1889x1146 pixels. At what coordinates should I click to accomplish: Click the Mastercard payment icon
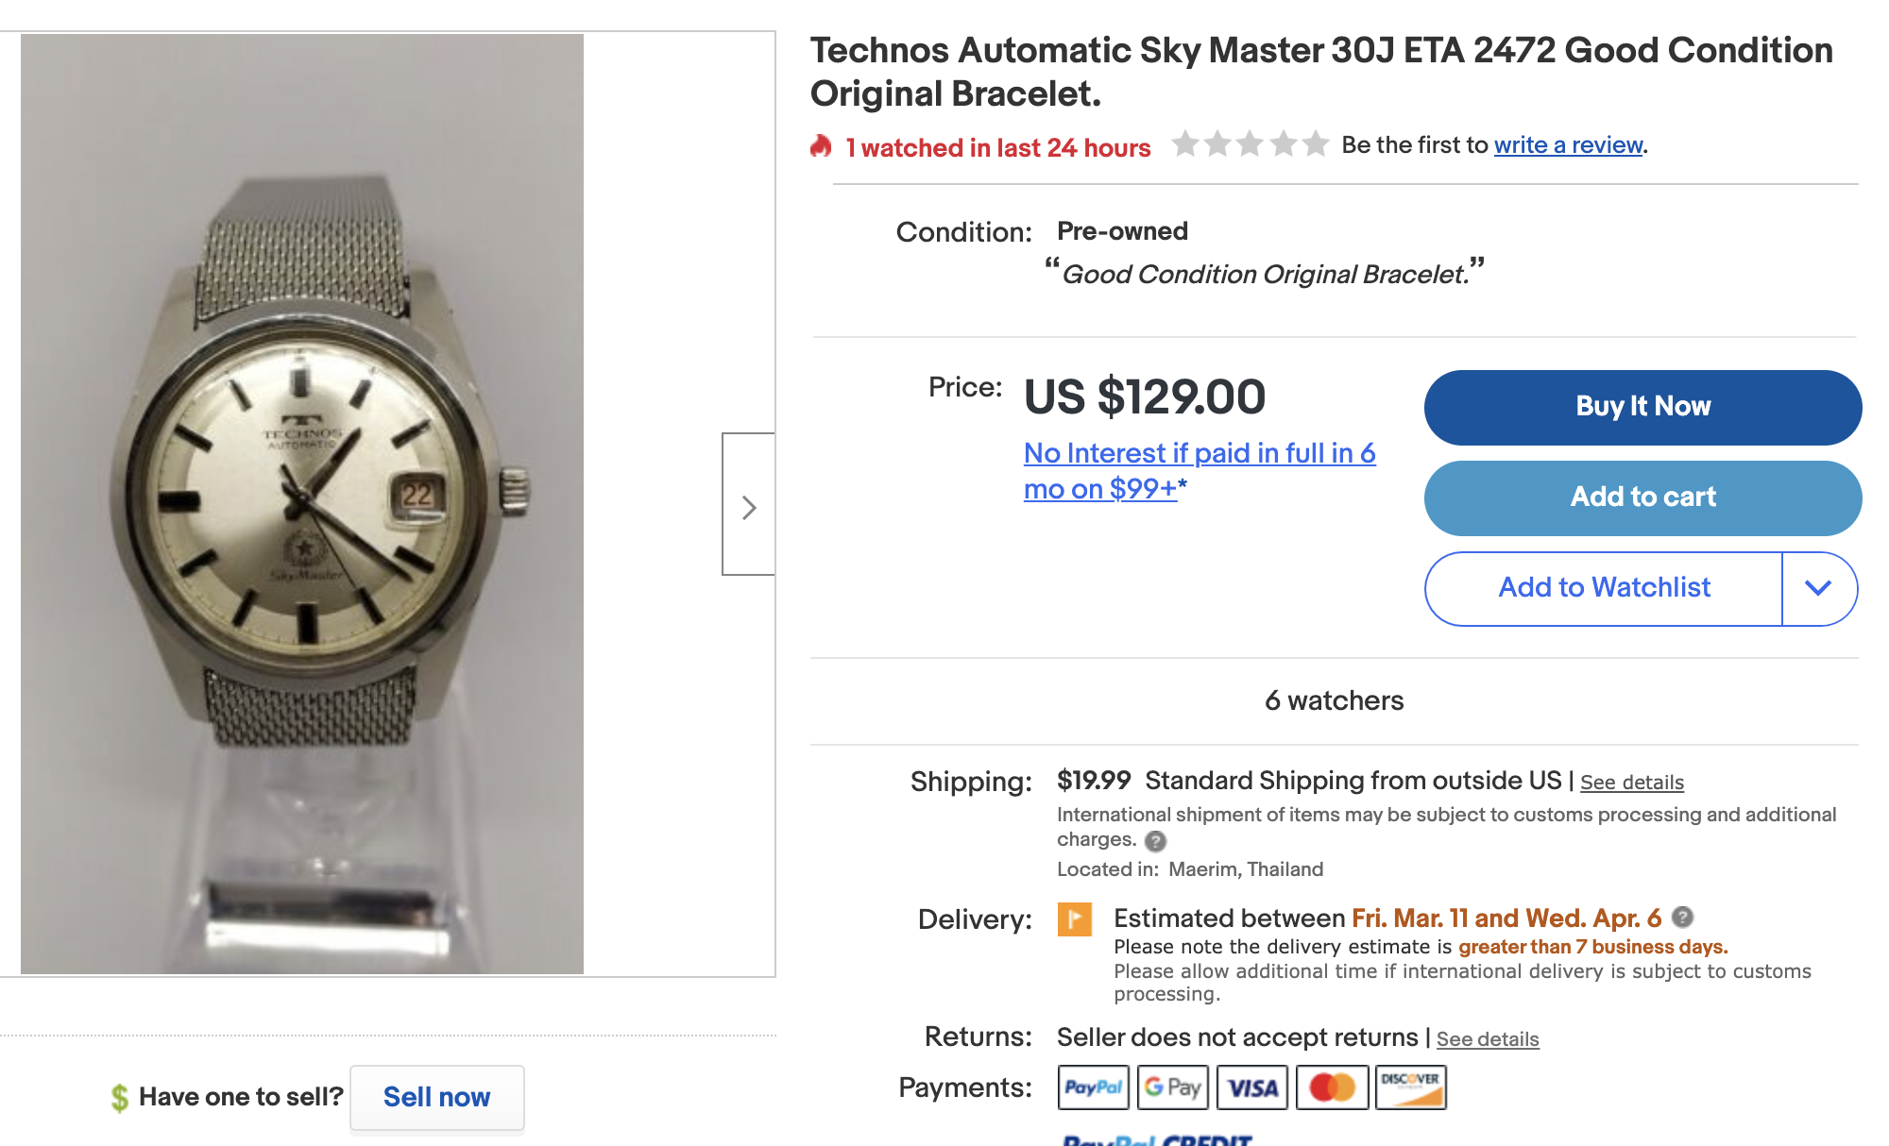[x=1332, y=1087]
